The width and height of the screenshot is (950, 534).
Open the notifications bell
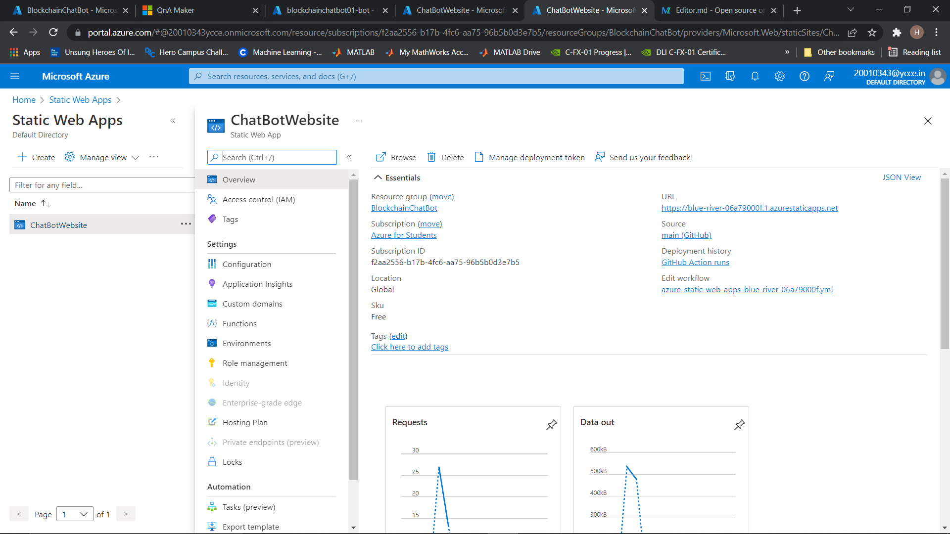755,76
